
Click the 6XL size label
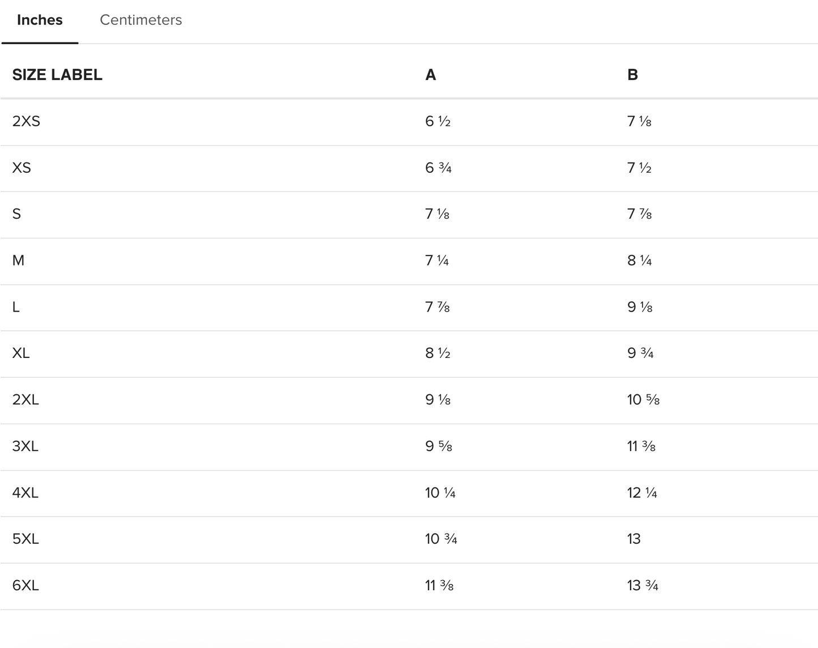(25, 585)
